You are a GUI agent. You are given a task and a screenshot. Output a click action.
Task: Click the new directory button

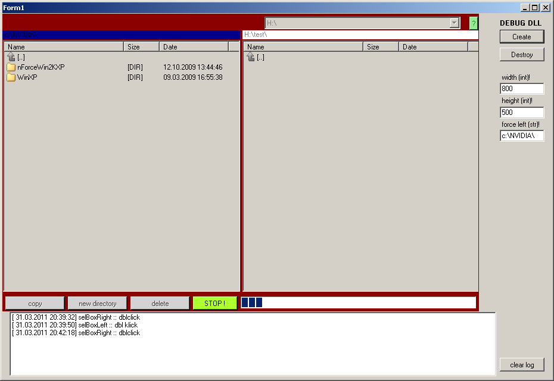[x=98, y=304]
